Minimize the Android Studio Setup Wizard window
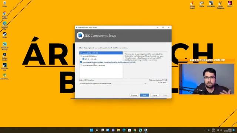237x133 pixels. (x=157, y=27)
